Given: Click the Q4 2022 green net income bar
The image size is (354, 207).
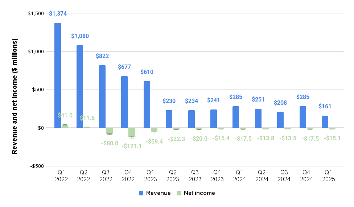Looking at the screenshot, I should [131, 132].
